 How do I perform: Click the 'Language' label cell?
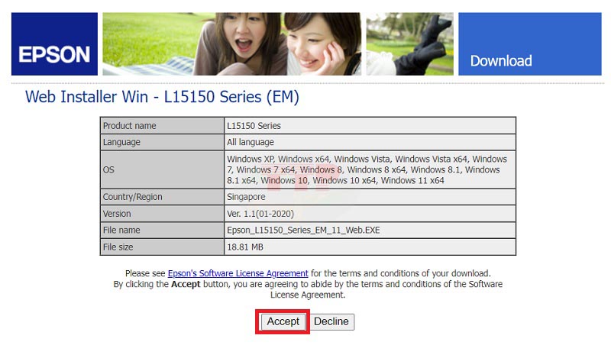tap(162, 142)
